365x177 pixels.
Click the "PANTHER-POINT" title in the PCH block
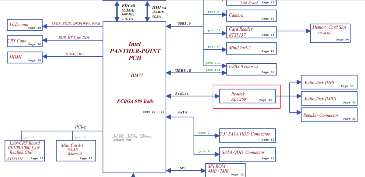135,51
